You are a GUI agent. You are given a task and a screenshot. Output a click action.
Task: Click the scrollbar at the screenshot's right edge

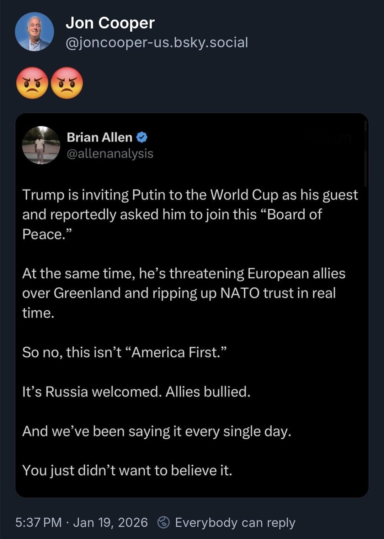point(365,153)
